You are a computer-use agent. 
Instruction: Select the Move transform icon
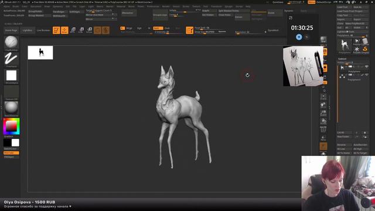[73, 30]
